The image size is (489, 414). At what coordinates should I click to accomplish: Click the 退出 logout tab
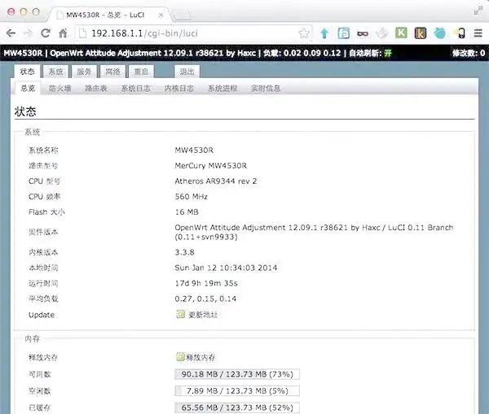pos(187,72)
